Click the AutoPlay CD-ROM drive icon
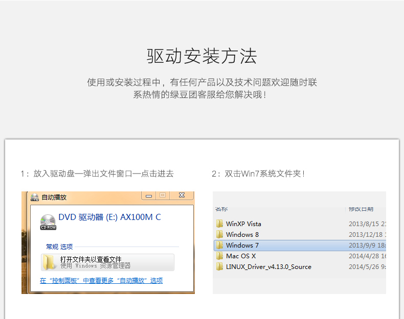 click(x=48, y=222)
